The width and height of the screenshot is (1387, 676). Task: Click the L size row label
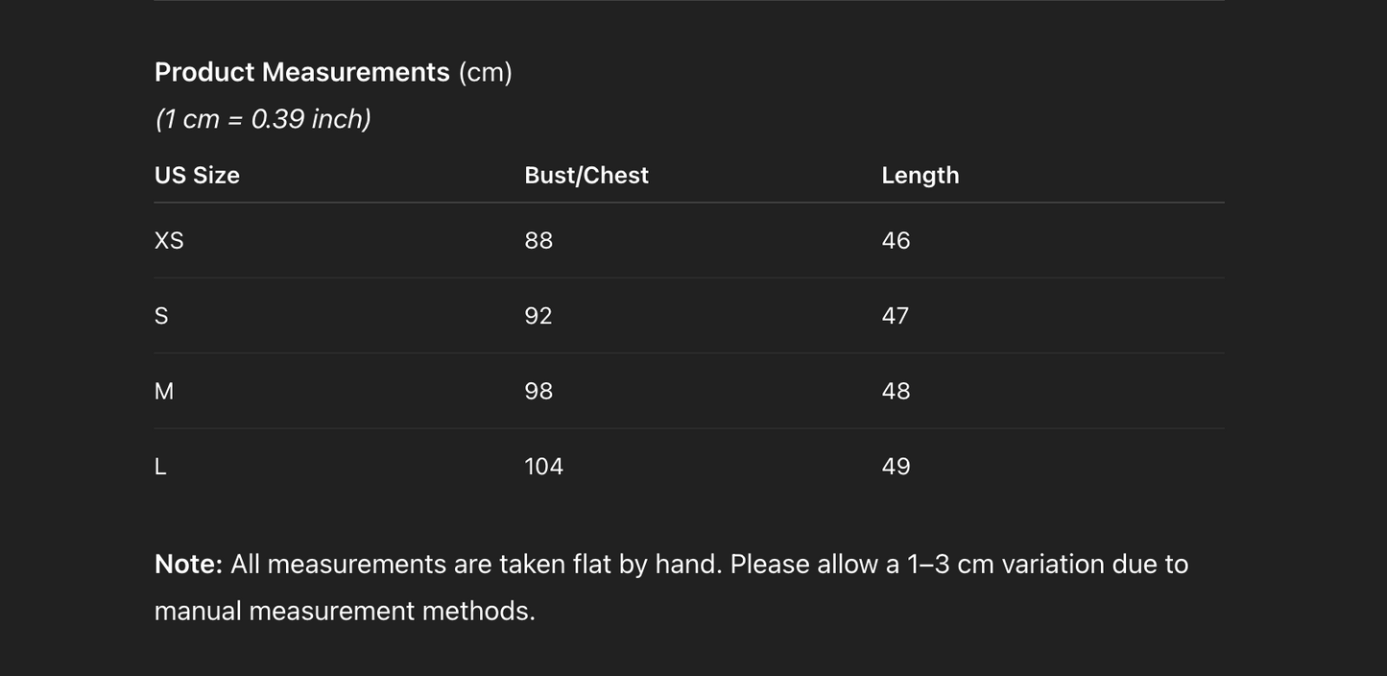(x=160, y=467)
